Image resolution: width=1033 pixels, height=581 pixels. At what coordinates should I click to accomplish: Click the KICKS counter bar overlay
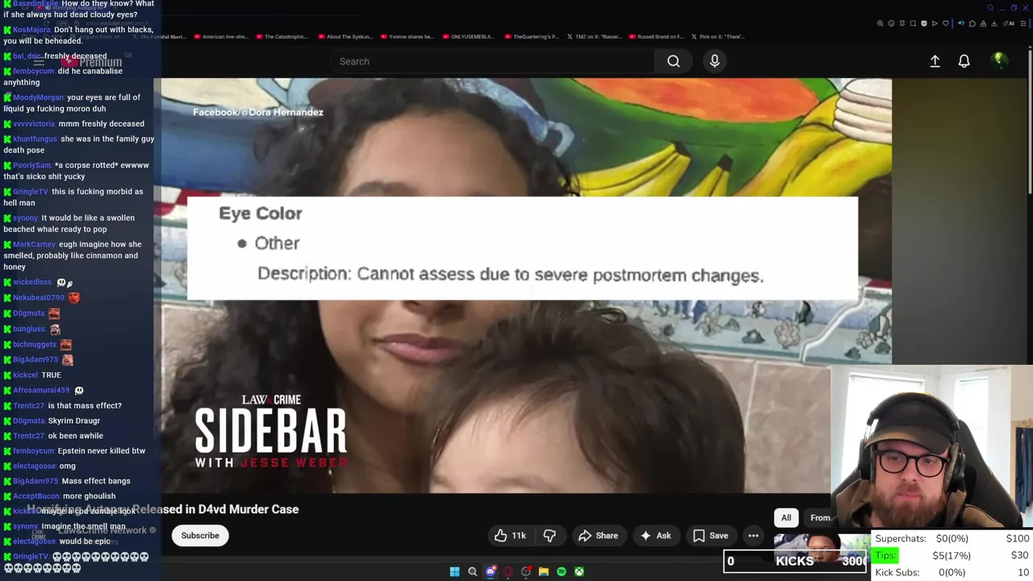click(795, 561)
